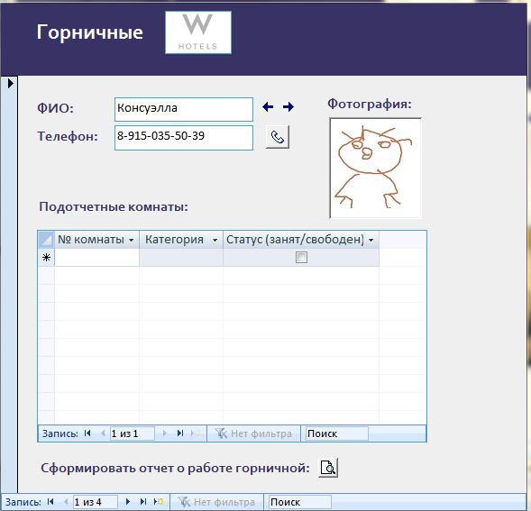Open the Статус (занят/свободен) column dropdown
Screen dimensions: 531x511
coord(371,240)
